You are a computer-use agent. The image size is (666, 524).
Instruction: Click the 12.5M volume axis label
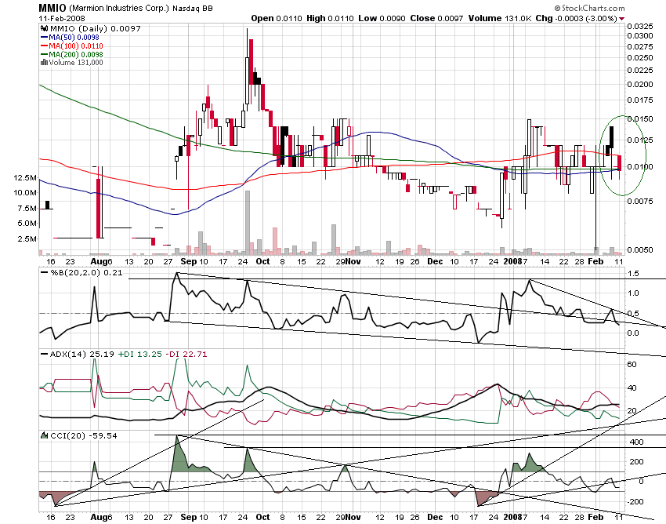pyautogui.click(x=25, y=178)
